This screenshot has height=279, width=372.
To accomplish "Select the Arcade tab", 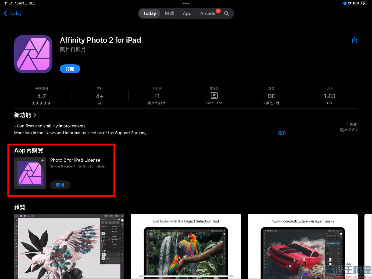I will (x=208, y=13).
